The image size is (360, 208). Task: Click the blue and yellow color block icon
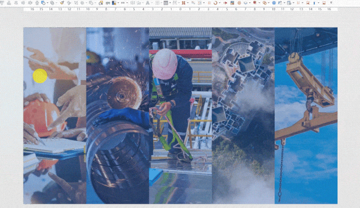point(114,3)
